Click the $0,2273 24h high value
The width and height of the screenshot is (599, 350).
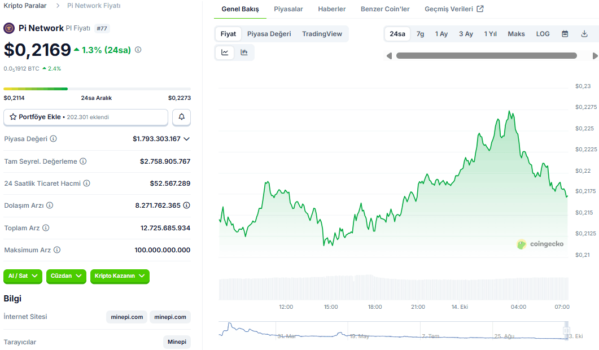click(x=180, y=98)
